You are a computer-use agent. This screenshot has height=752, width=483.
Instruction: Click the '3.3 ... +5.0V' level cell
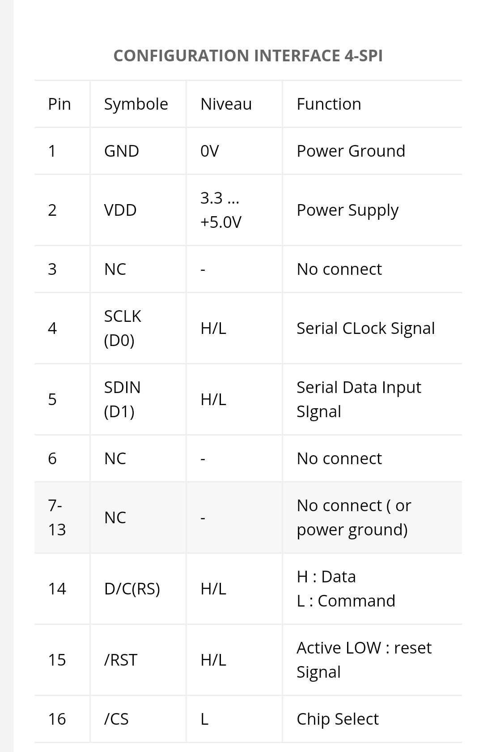pyautogui.click(x=220, y=210)
